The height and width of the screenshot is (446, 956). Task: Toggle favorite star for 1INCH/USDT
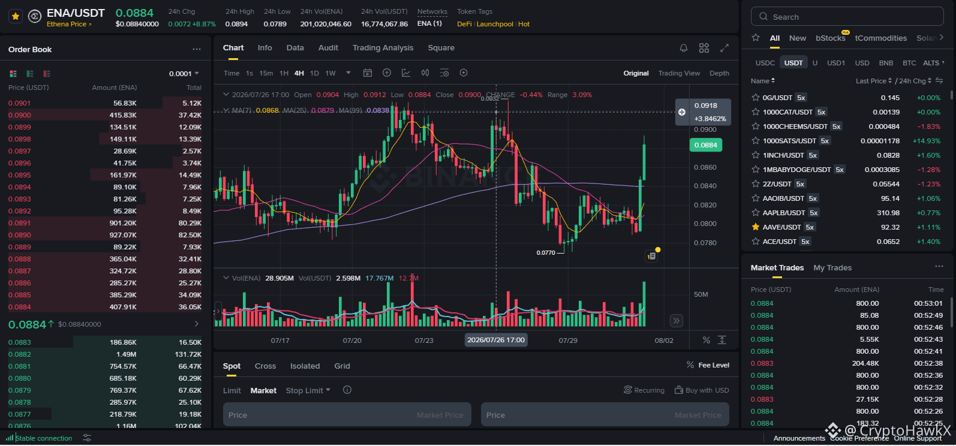(x=756, y=155)
